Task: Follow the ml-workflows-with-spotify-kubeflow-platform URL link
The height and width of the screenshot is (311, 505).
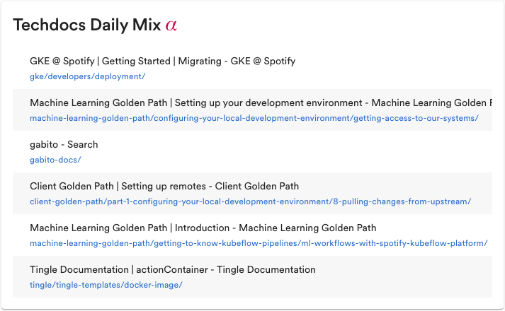Action: [x=259, y=243]
